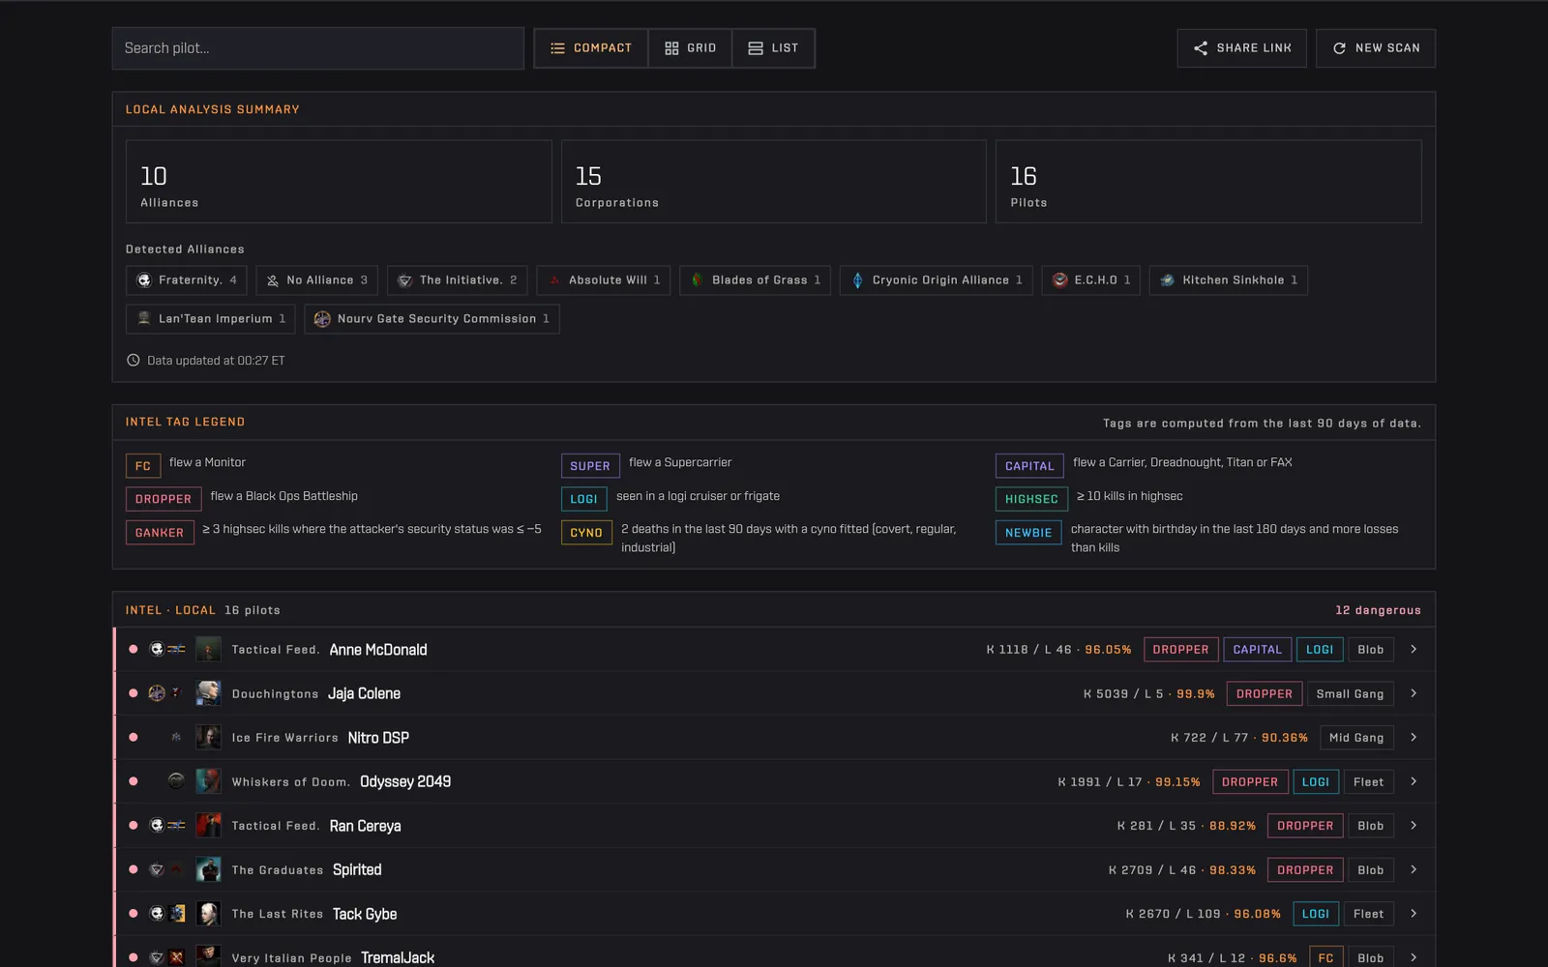
Task: Click the Share Link button
Action: click(x=1242, y=48)
